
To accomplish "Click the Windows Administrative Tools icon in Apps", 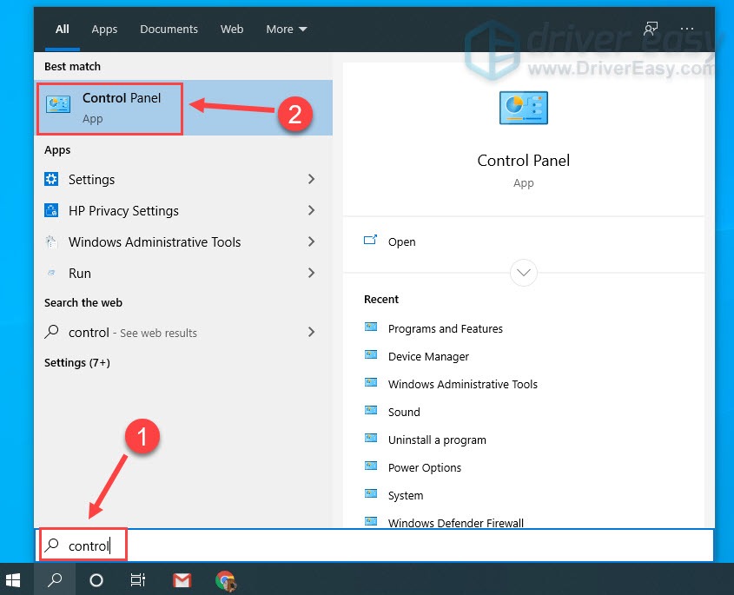I will pyautogui.click(x=51, y=242).
